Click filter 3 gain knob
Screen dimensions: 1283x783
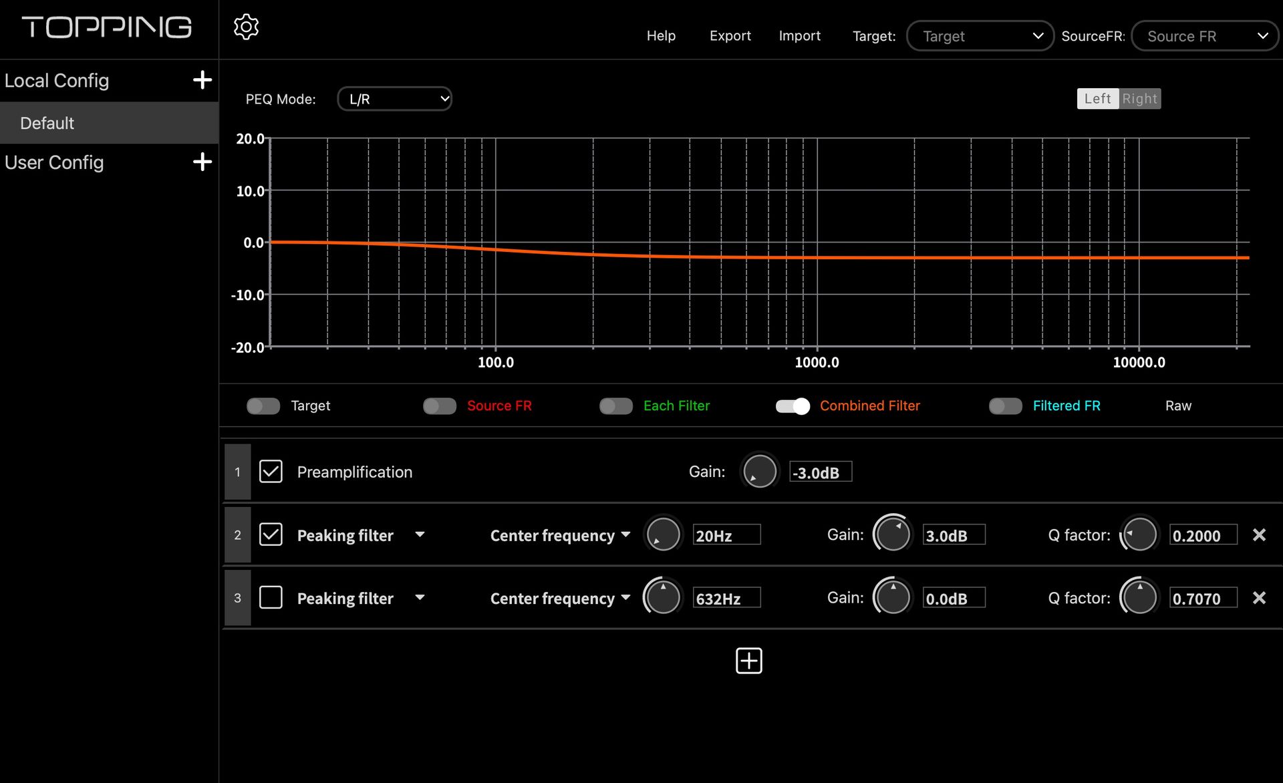point(893,597)
